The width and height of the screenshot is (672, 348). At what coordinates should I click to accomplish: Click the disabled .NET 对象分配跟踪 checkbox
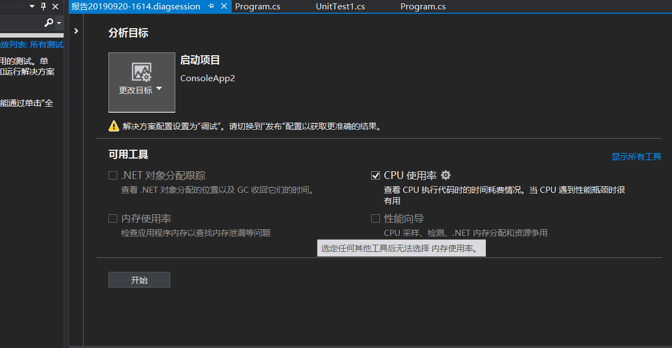click(x=112, y=175)
